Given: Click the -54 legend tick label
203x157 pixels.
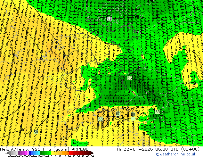Looking at the screenshot, I should click(x=10, y=156).
